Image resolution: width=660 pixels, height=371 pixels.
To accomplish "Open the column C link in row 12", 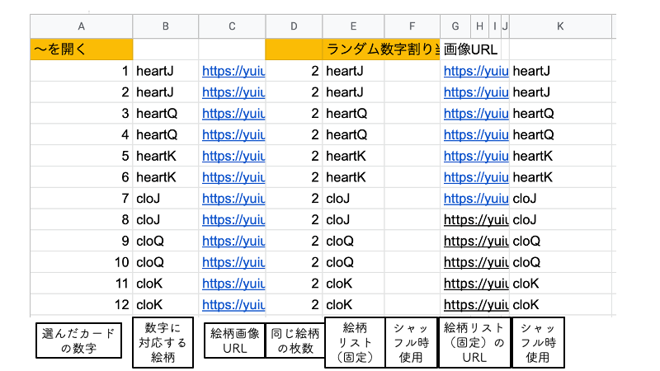I will click(233, 305).
